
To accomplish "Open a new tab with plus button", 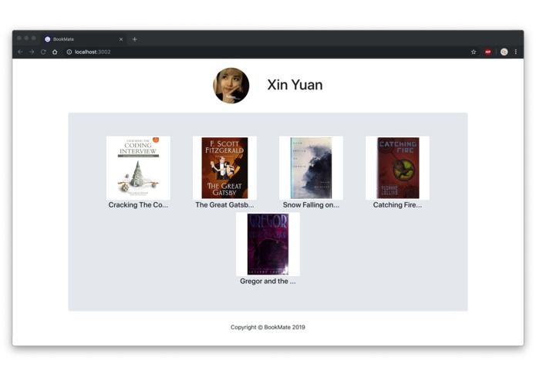I will pos(135,39).
